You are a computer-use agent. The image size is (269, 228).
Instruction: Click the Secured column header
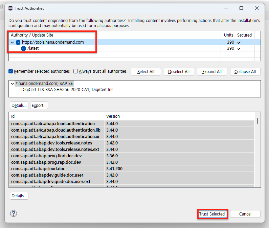pyautogui.click(x=245, y=35)
